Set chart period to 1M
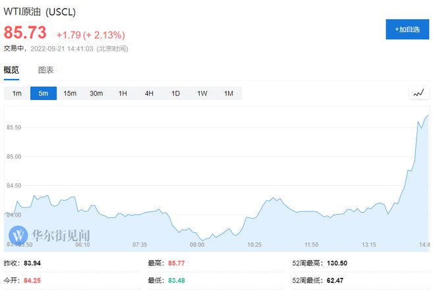 pos(228,93)
